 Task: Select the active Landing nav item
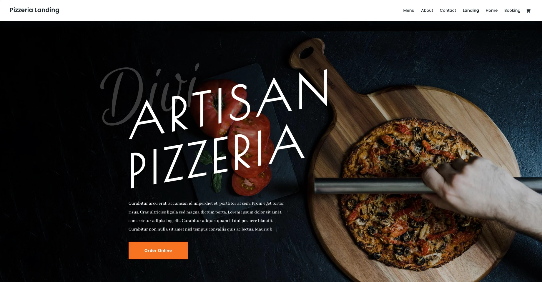pos(471,11)
